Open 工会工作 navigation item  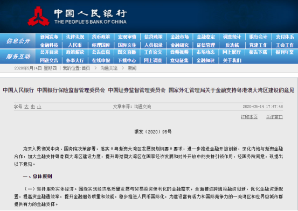[285, 45]
